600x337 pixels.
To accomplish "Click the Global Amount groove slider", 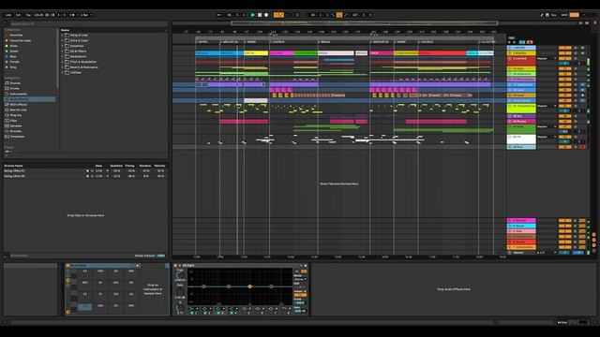I will 161,256.
